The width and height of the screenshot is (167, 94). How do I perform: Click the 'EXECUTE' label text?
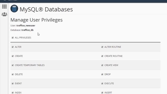click(109, 84)
